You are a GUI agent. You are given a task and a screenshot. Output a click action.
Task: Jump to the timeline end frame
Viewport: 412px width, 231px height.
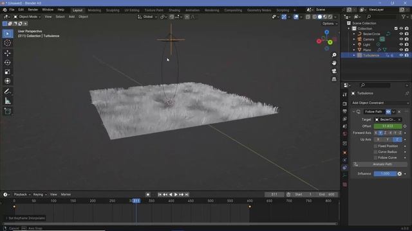pyautogui.click(x=187, y=194)
